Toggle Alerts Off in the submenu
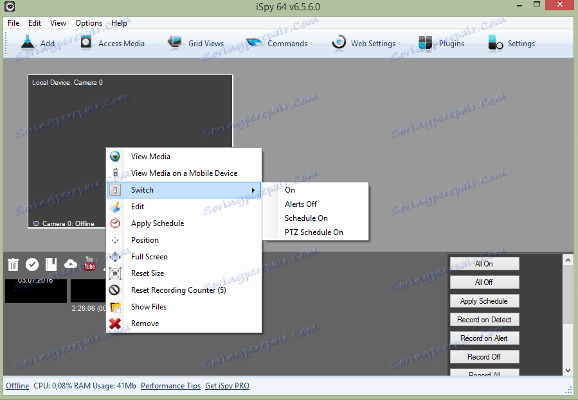The image size is (578, 400). 316,204
